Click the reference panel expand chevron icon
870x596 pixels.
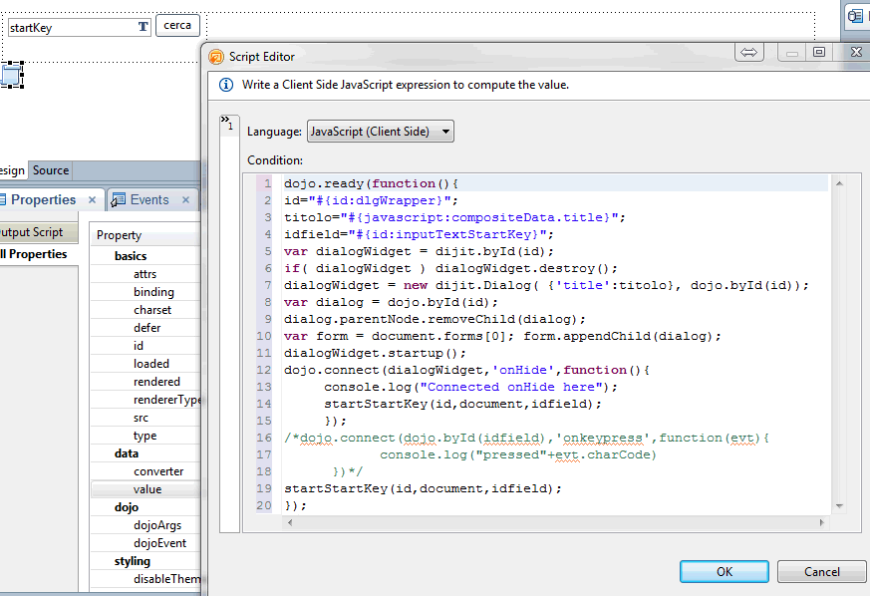224,119
